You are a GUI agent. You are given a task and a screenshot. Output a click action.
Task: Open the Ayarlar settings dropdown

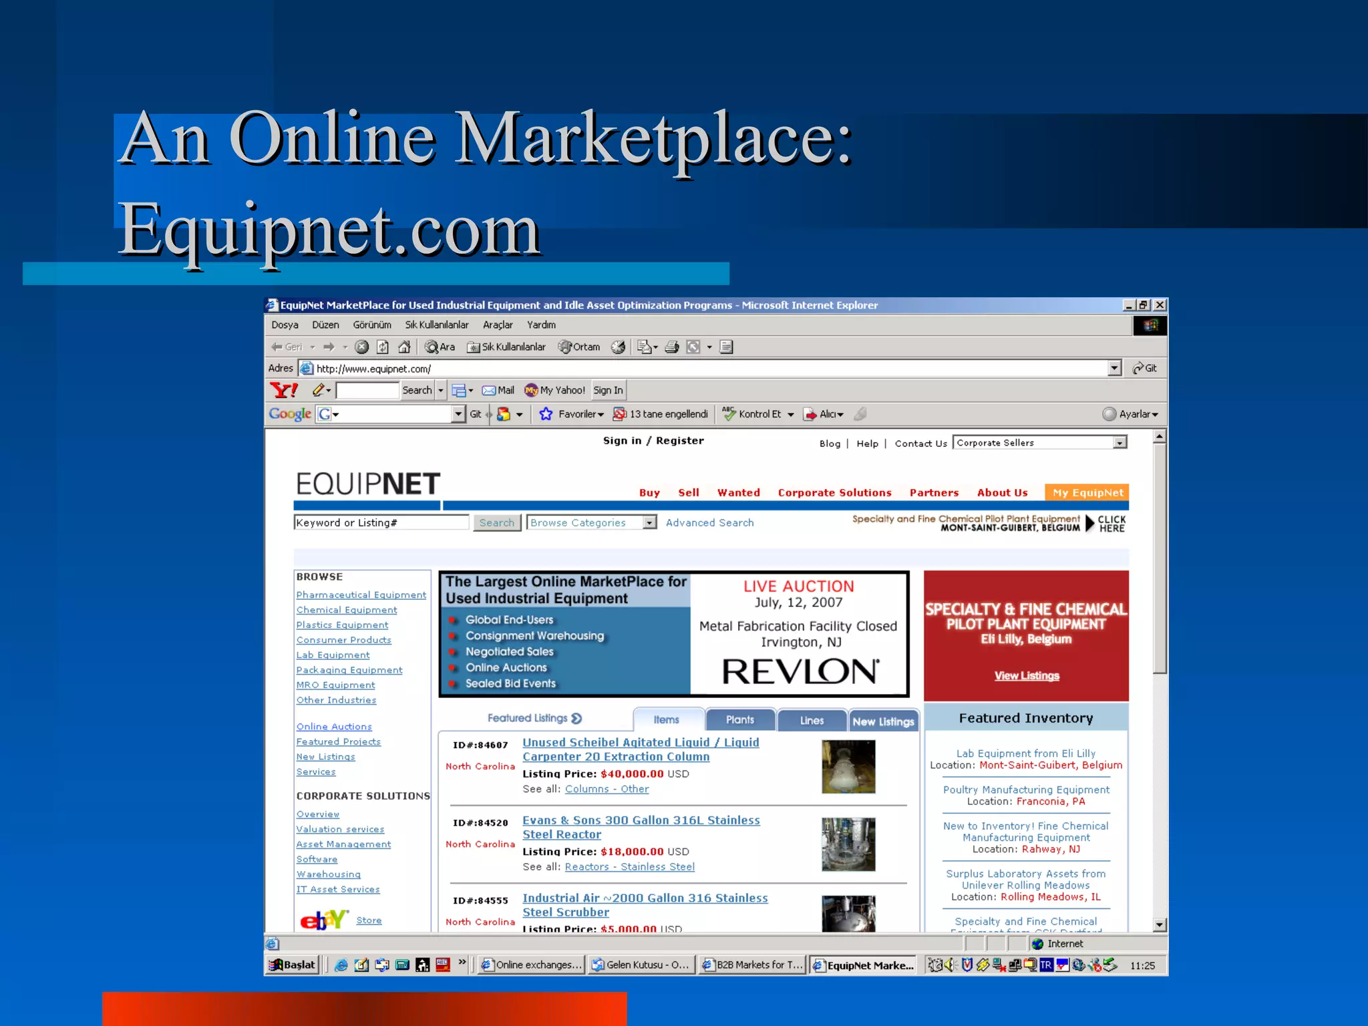click(x=1131, y=414)
